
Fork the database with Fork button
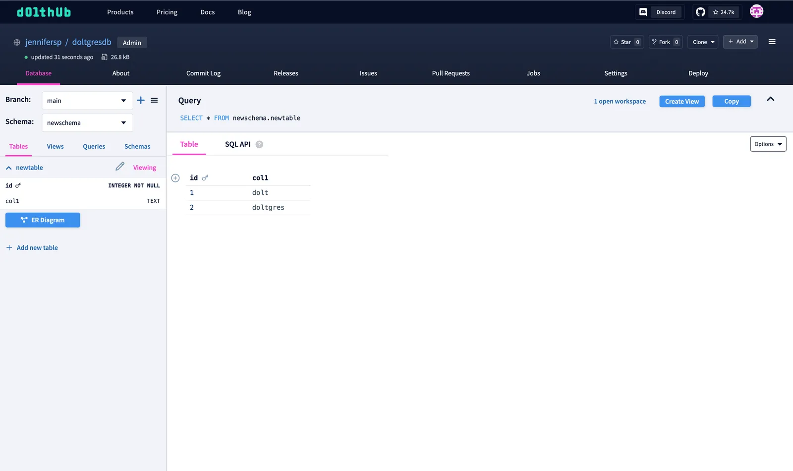point(666,42)
